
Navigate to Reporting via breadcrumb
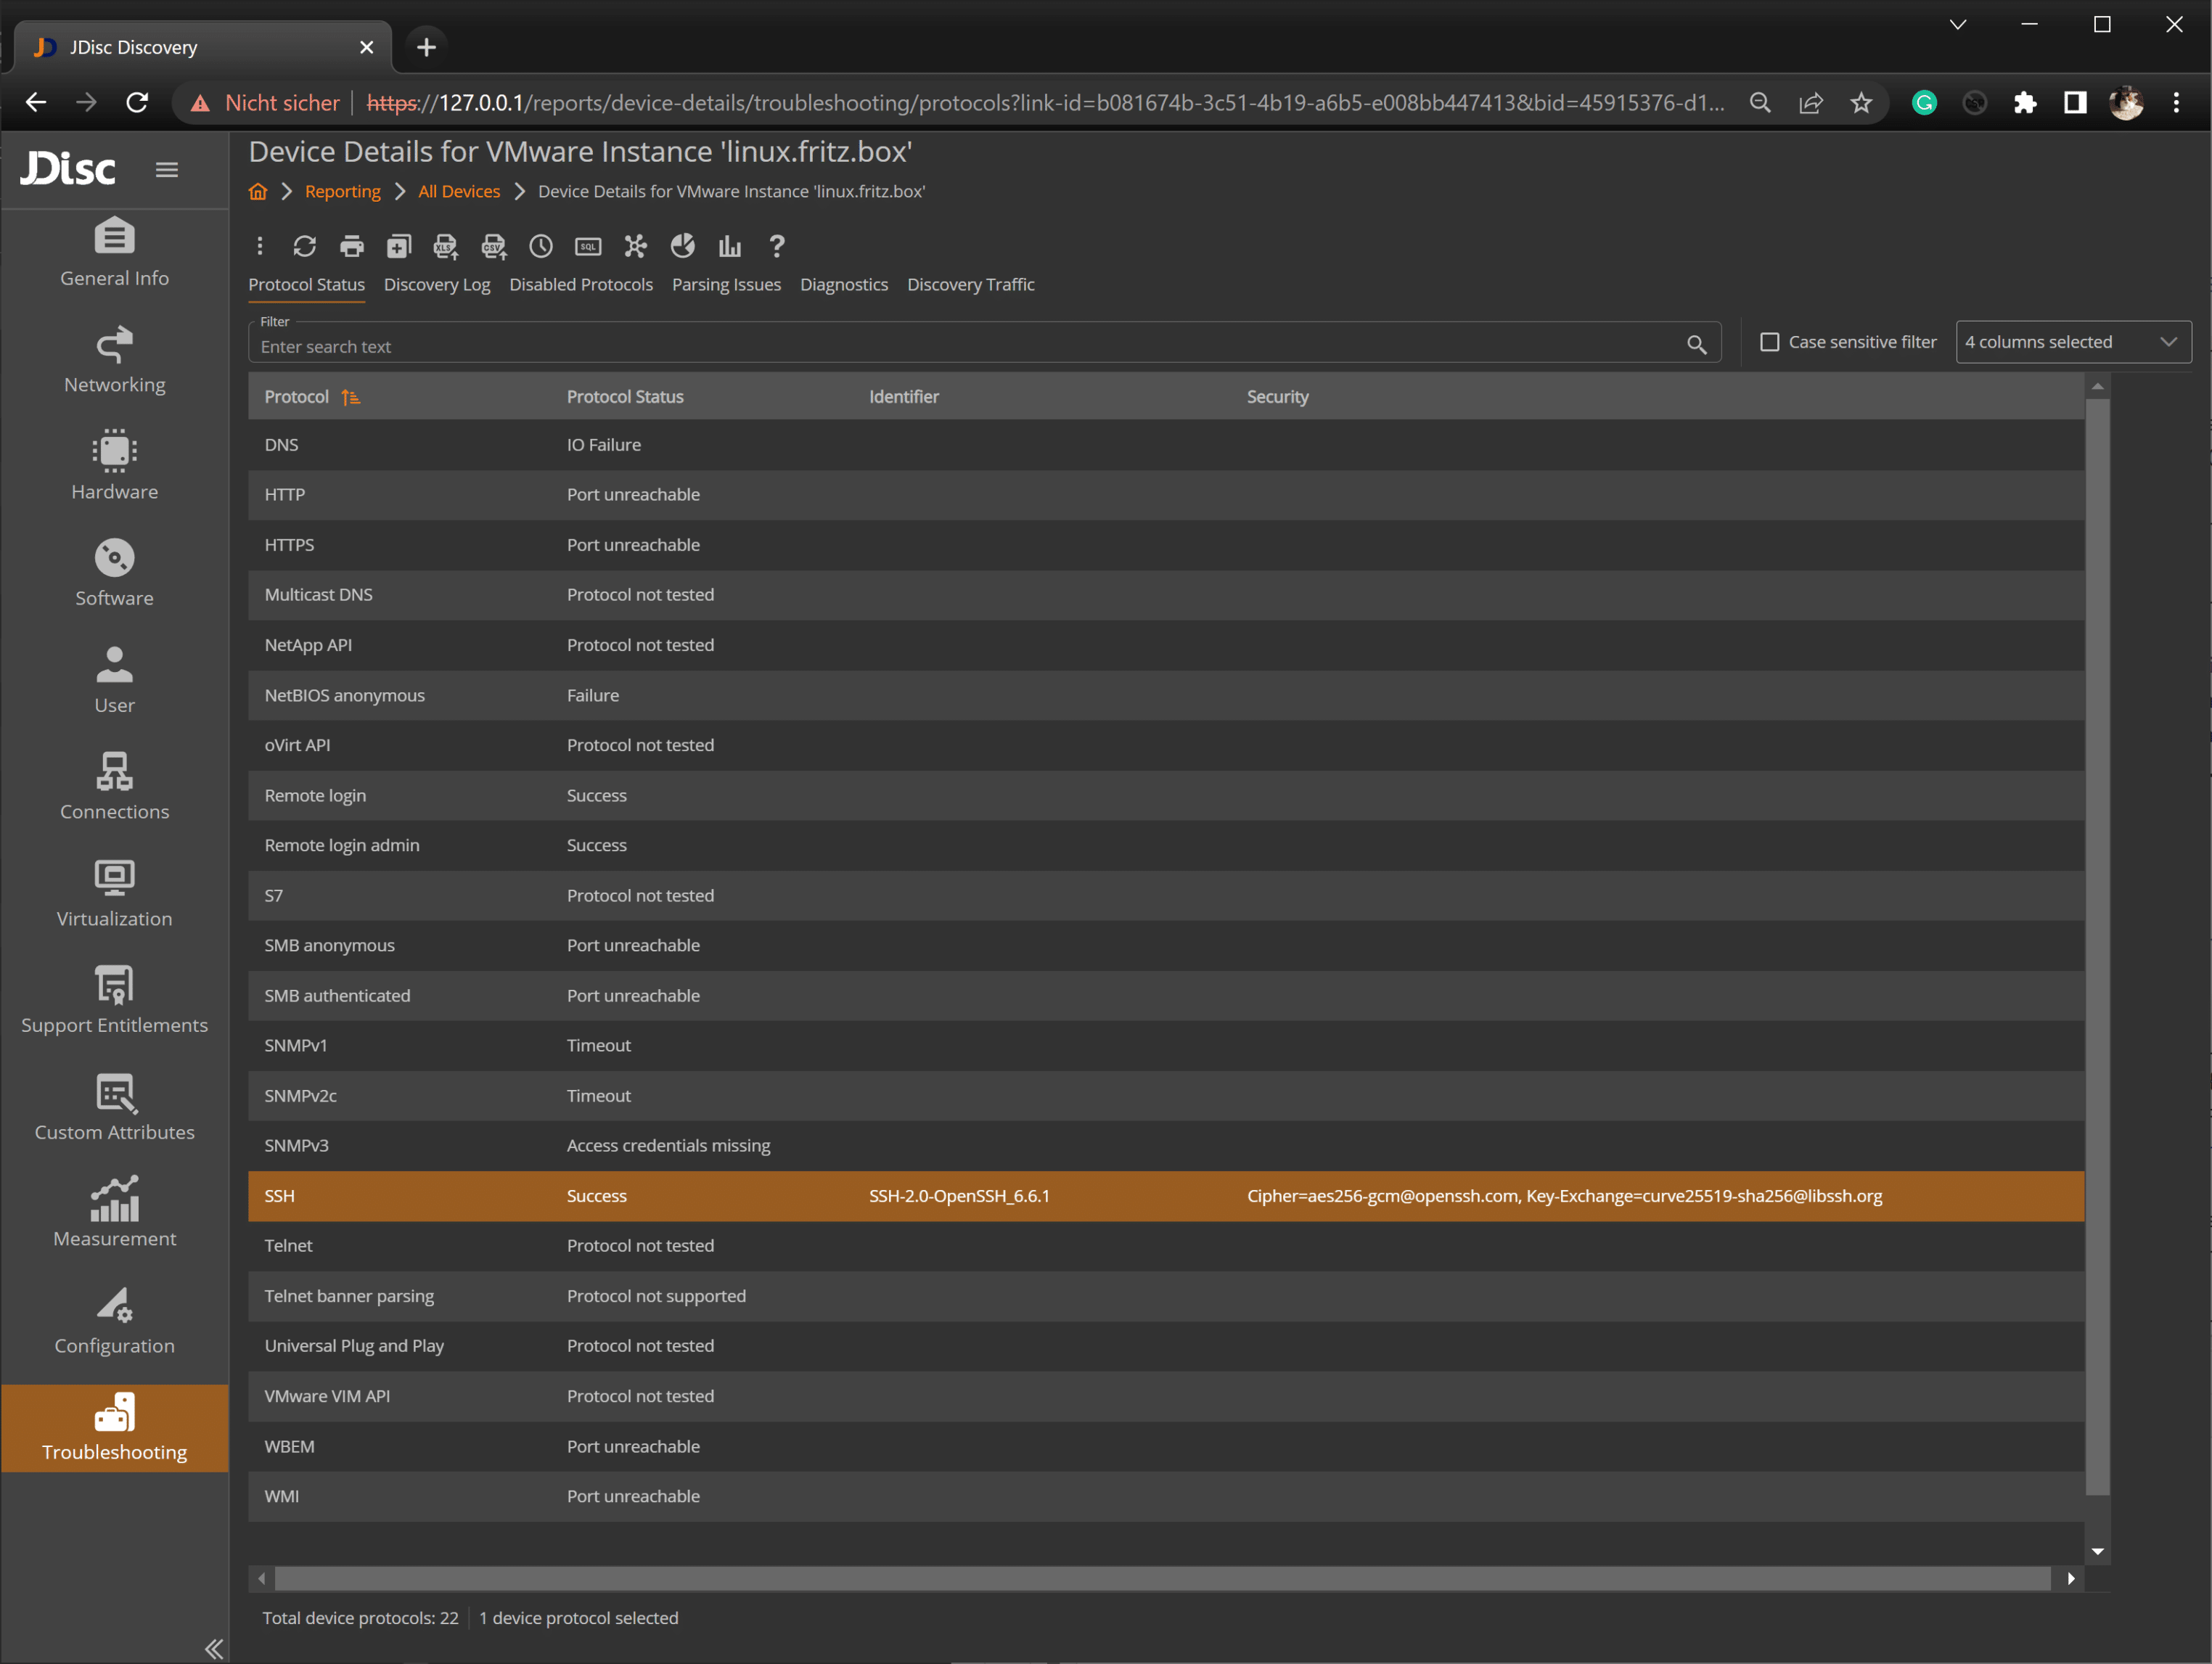pyautogui.click(x=342, y=191)
